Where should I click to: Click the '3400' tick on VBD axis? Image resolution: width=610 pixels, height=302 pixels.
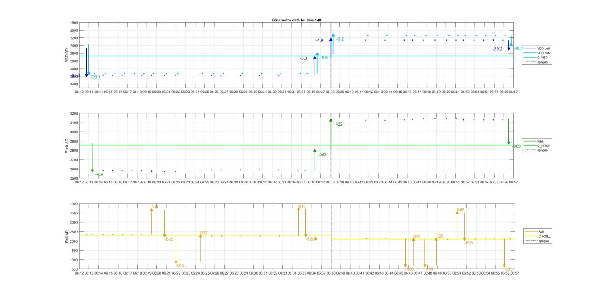click(74, 84)
